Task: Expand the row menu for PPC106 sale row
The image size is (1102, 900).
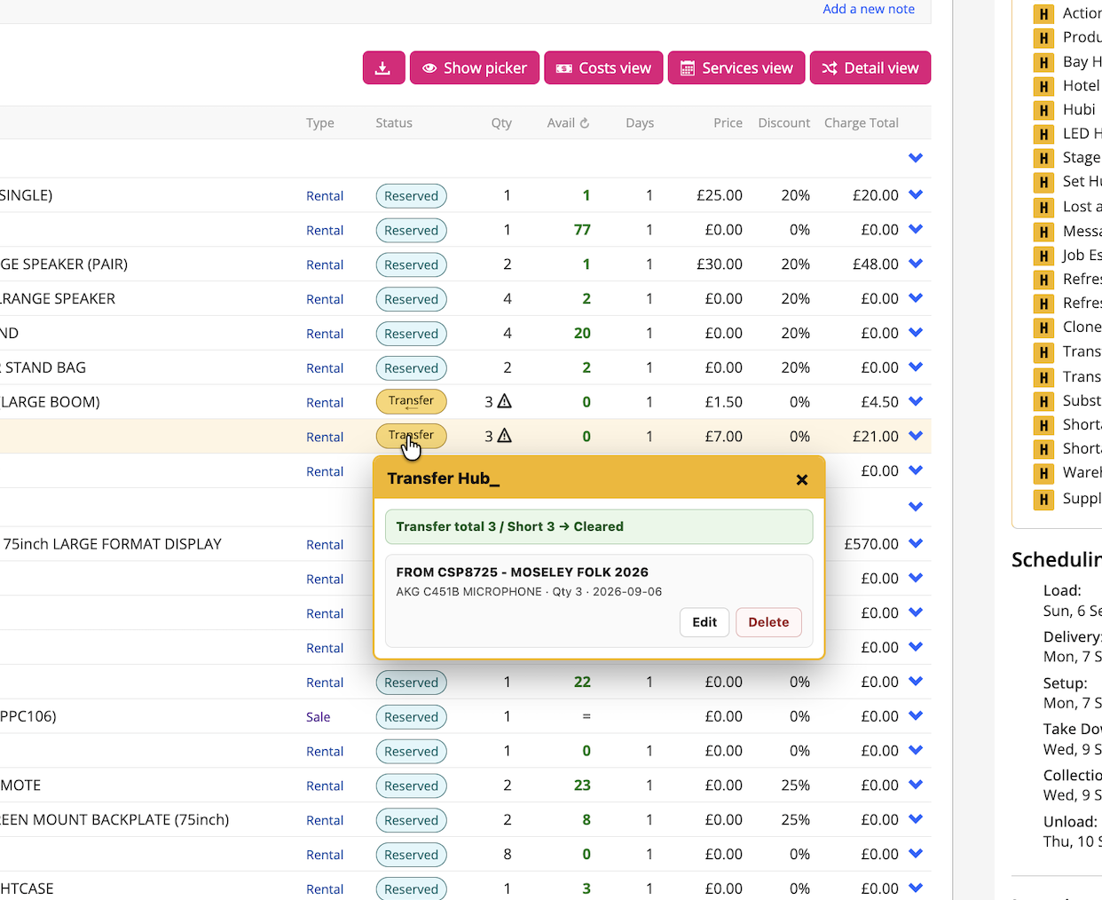Action: click(x=917, y=716)
